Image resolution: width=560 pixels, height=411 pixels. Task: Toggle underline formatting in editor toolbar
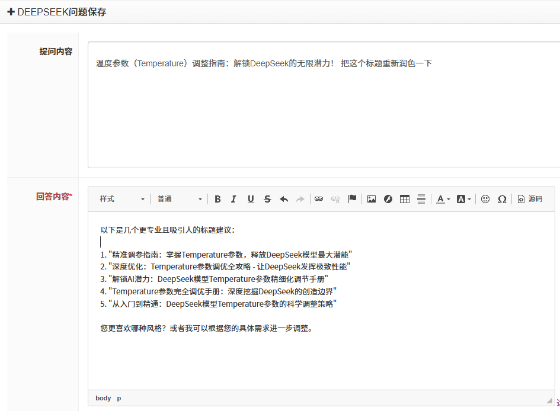point(251,199)
